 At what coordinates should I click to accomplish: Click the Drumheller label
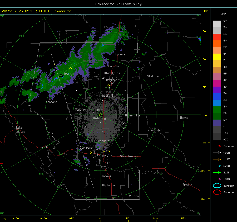[x=154, y=130]
